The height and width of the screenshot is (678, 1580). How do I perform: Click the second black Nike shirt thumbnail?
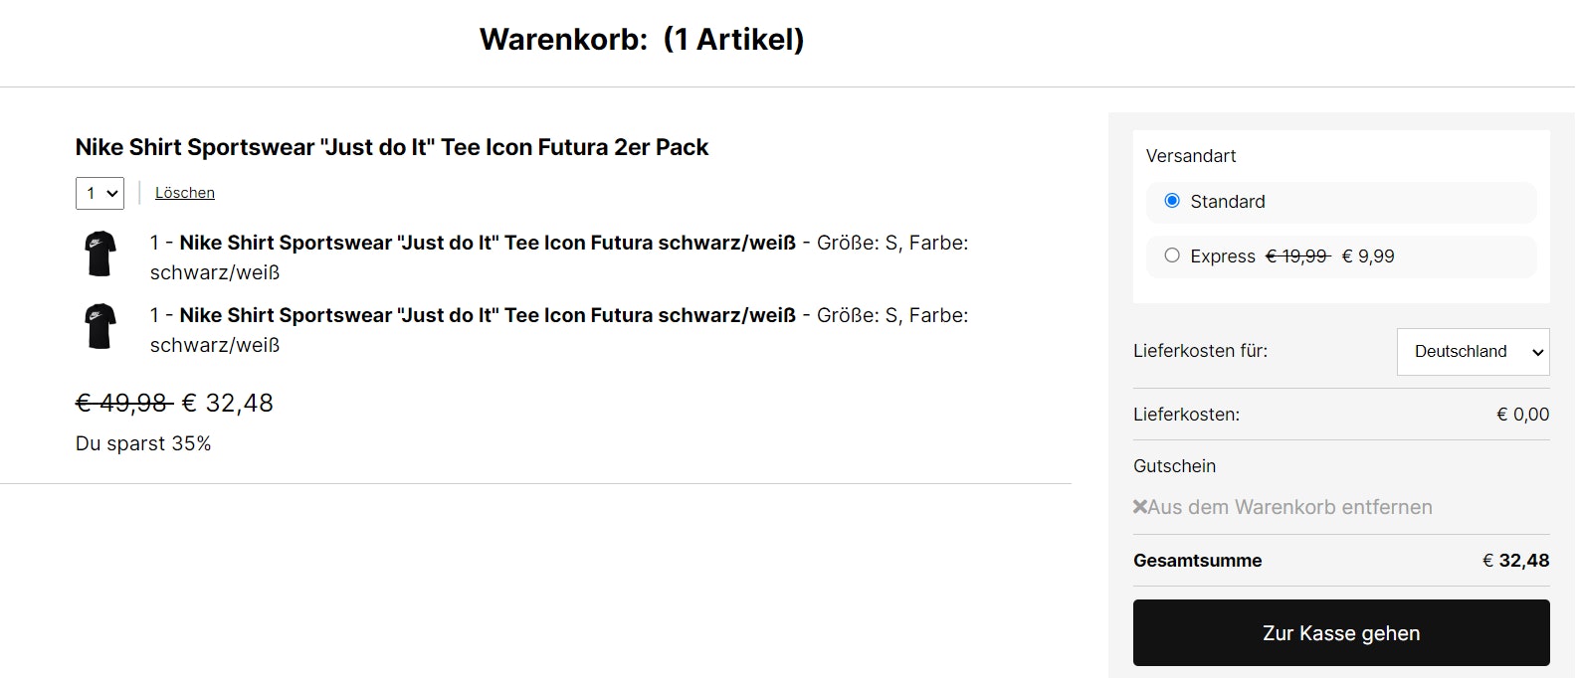(x=100, y=326)
